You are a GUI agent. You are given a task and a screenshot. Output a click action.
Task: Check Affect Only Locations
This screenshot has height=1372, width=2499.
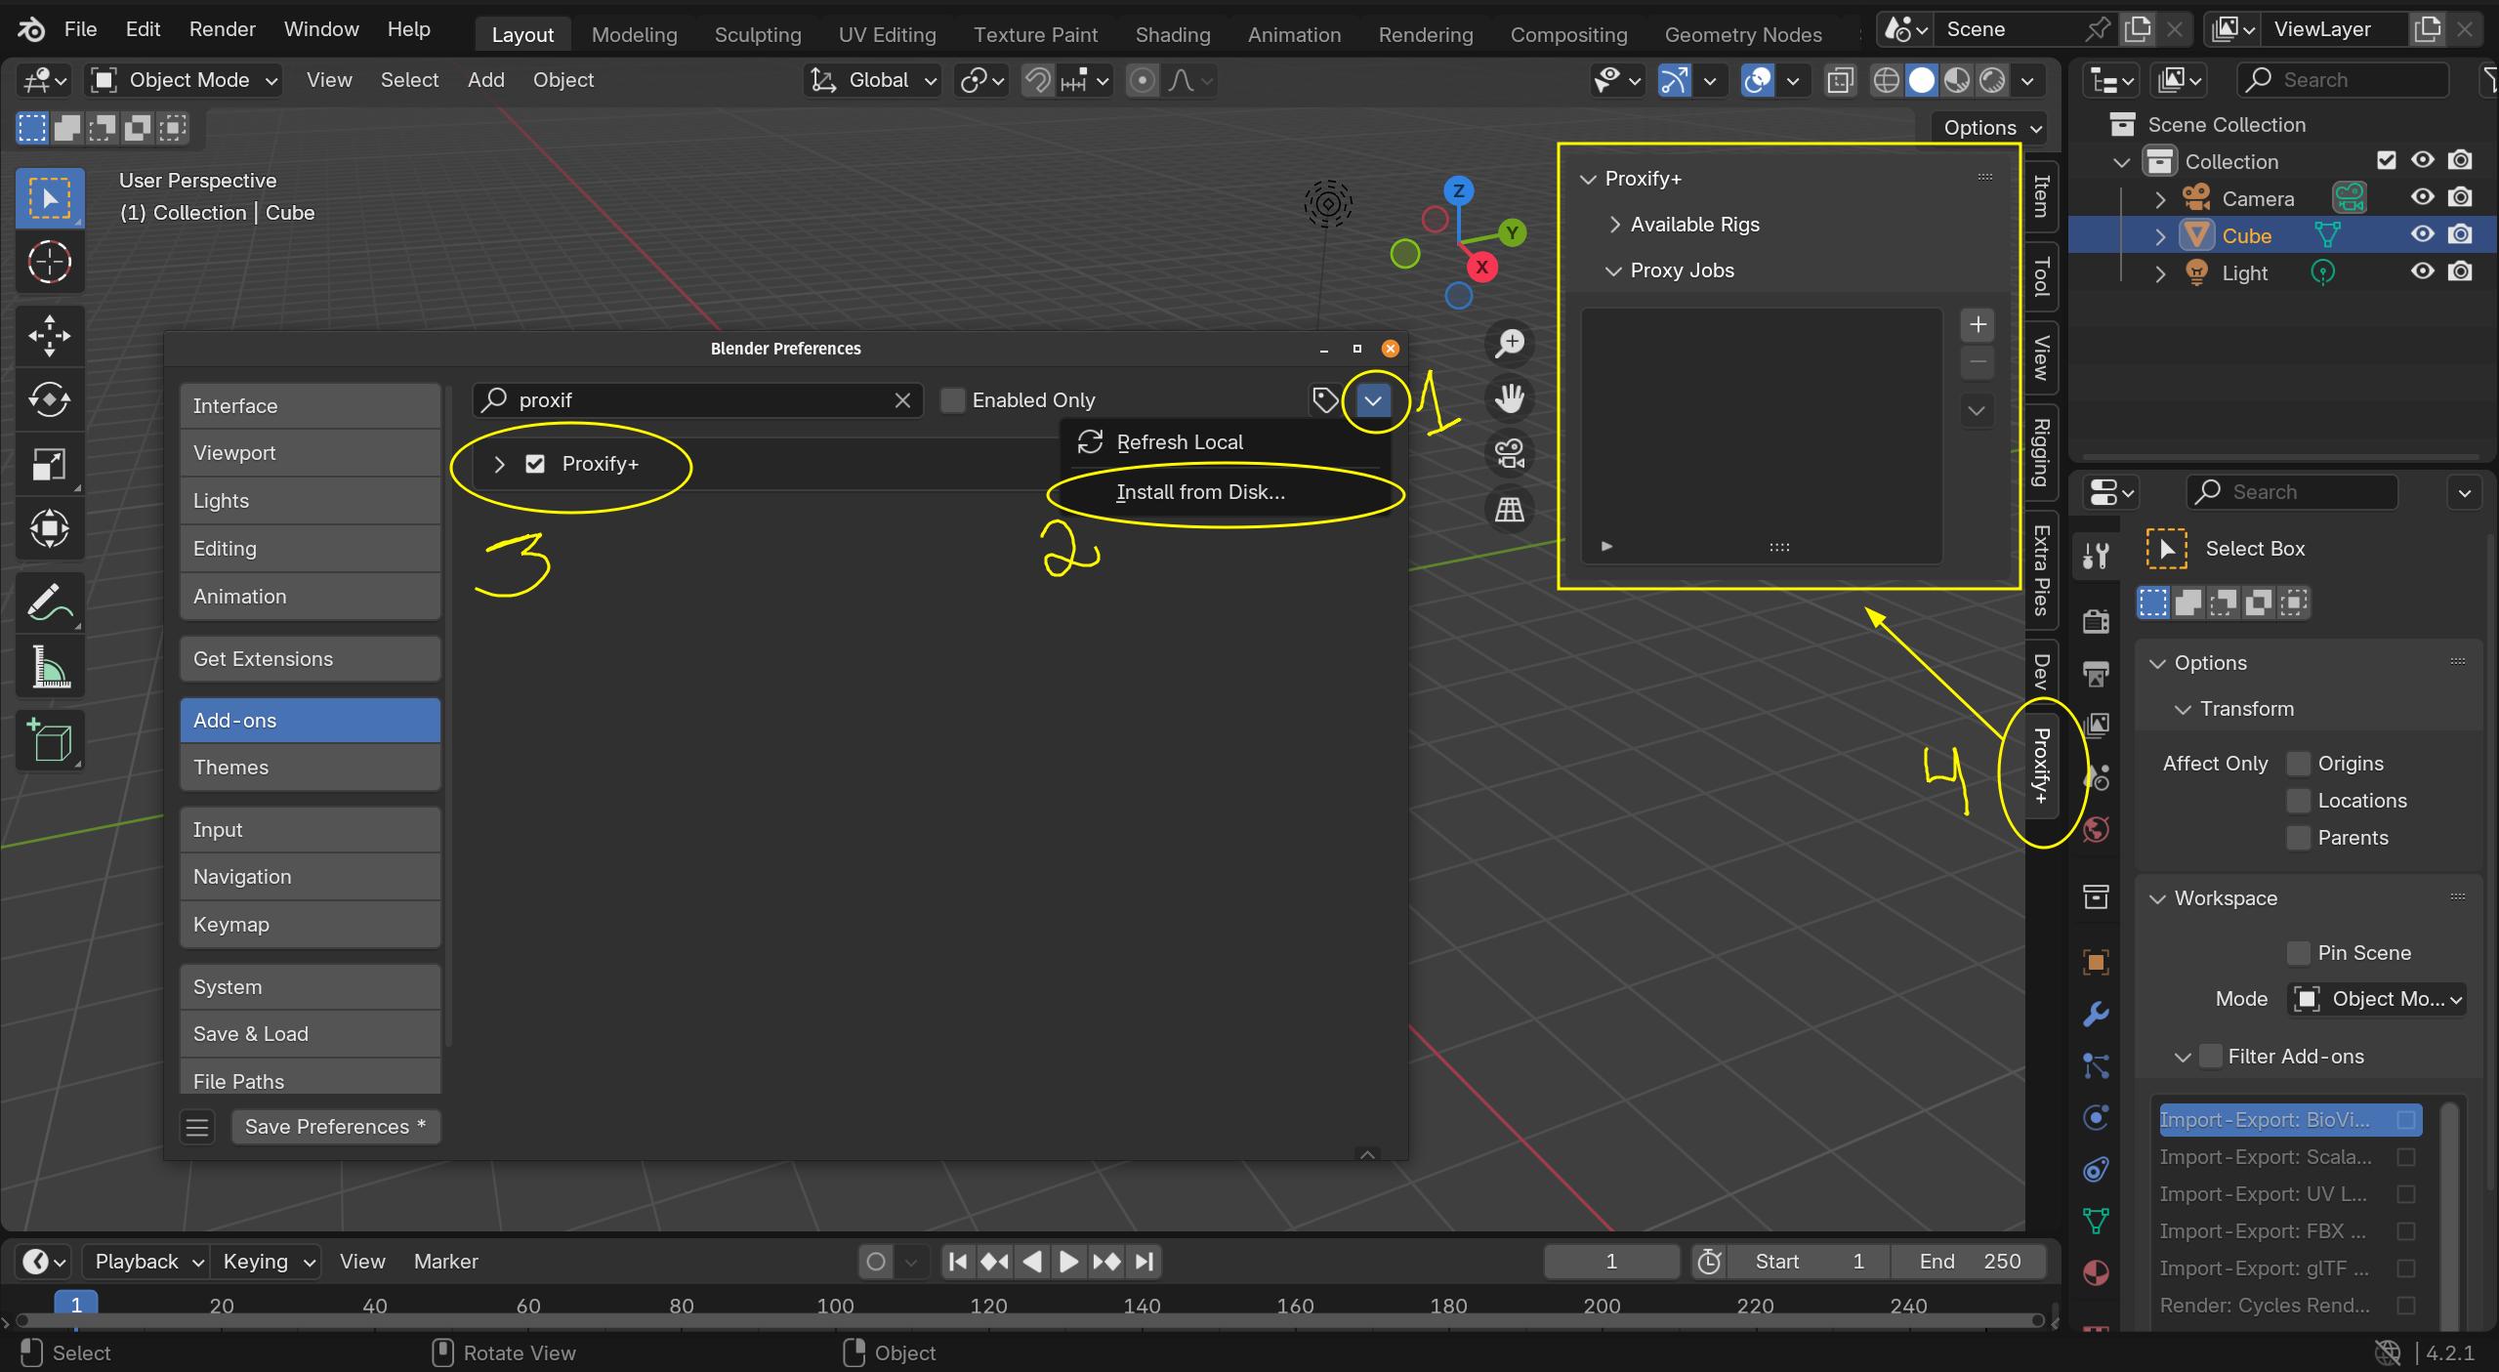pos(2299,801)
